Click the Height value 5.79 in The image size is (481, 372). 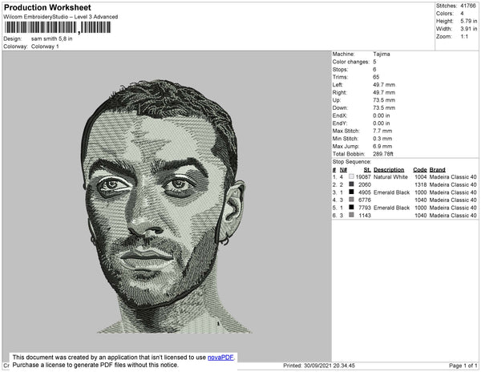click(x=469, y=21)
